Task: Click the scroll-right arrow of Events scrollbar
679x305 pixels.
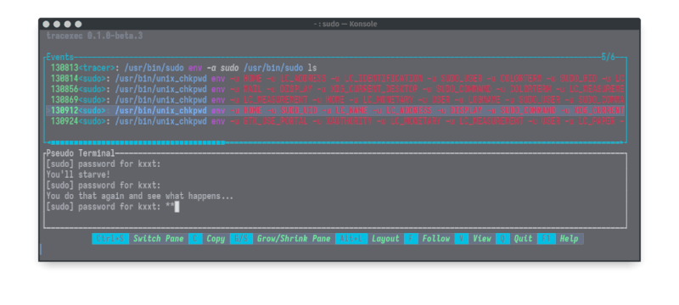Action: pyautogui.click(x=622, y=142)
